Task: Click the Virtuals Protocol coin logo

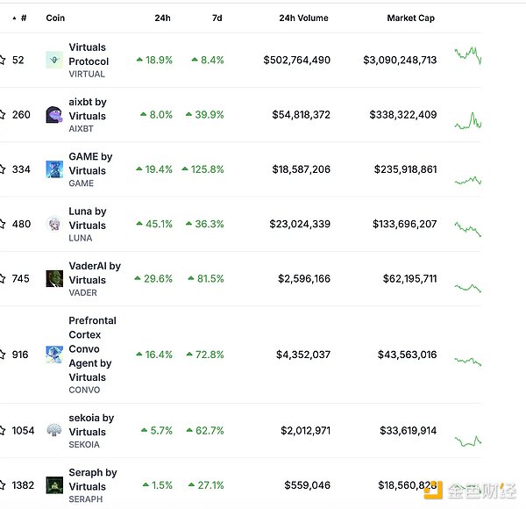Action: (x=53, y=61)
